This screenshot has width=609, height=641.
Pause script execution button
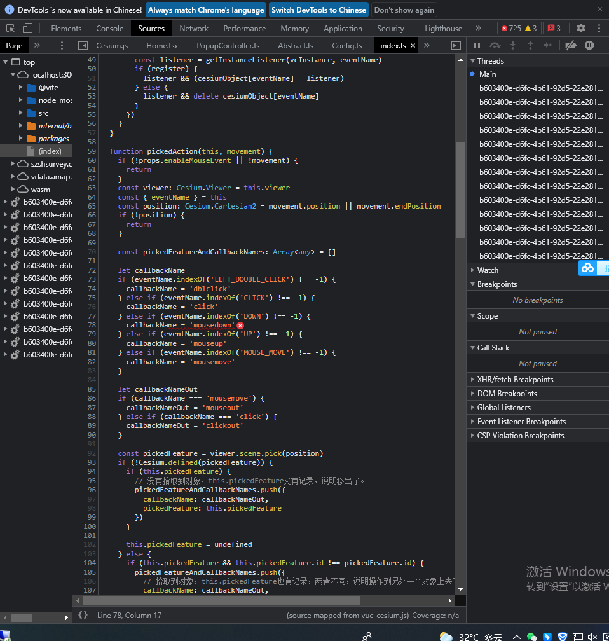click(477, 45)
